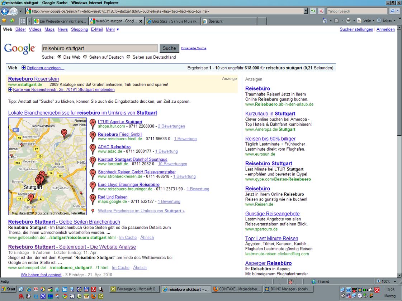Select the "Das Web" radio button

click(x=59, y=57)
